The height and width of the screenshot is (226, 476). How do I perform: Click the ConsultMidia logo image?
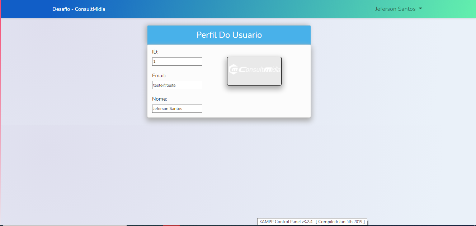254,71
